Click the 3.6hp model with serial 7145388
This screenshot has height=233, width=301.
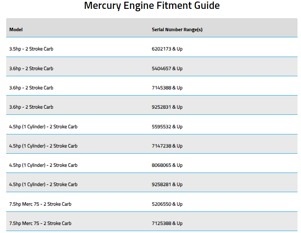coord(31,88)
